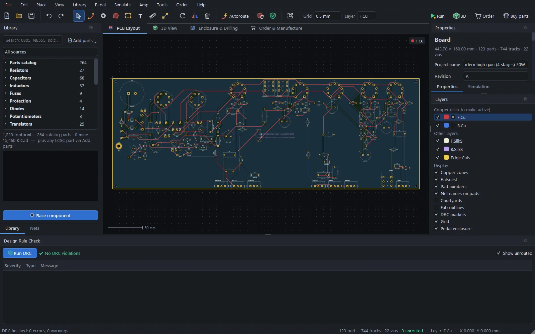Select the route track tool

pyautogui.click(x=91, y=16)
